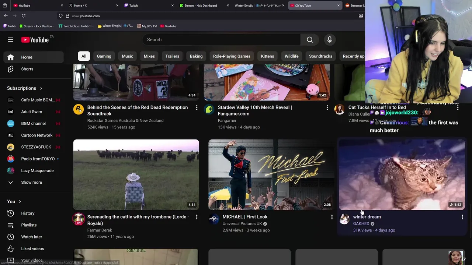
Task: Select the Music filter chip
Action: (x=128, y=56)
